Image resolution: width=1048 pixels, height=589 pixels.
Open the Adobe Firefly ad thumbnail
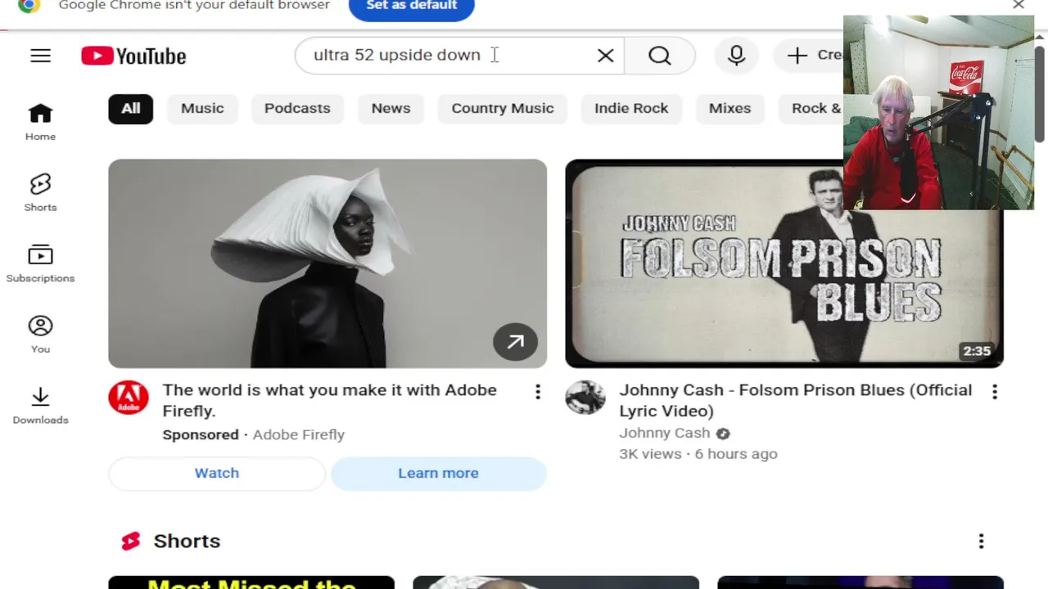[x=327, y=263]
